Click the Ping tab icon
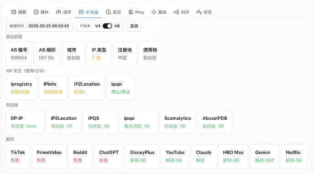Image resolution: width=315 pixels, height=174 pixels. [131, 12]
